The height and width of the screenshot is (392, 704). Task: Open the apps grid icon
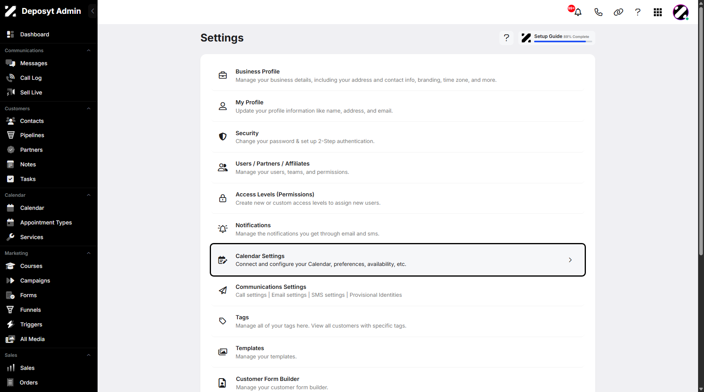point(658,12)
